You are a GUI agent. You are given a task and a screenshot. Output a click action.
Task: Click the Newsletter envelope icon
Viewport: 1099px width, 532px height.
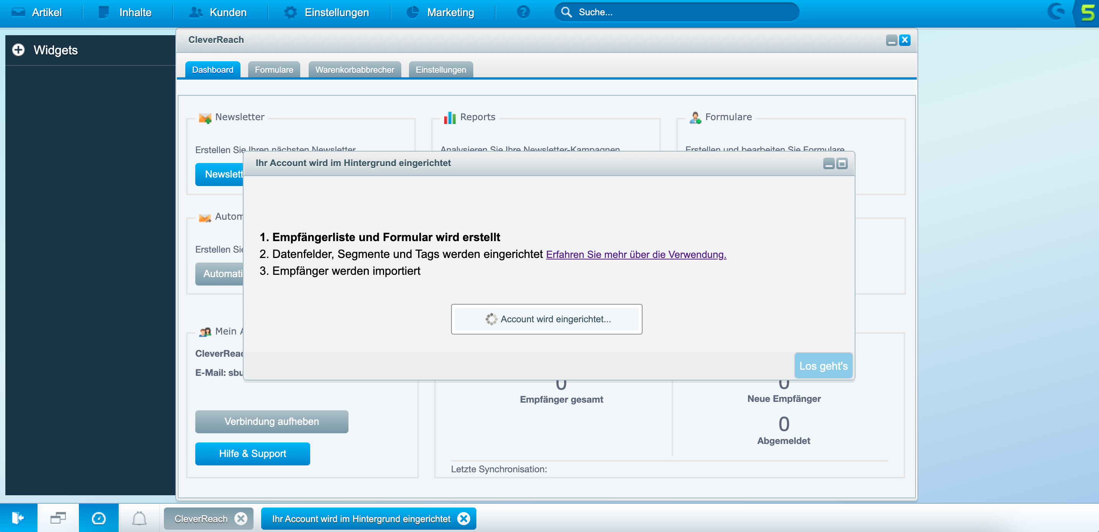point(205,117)
